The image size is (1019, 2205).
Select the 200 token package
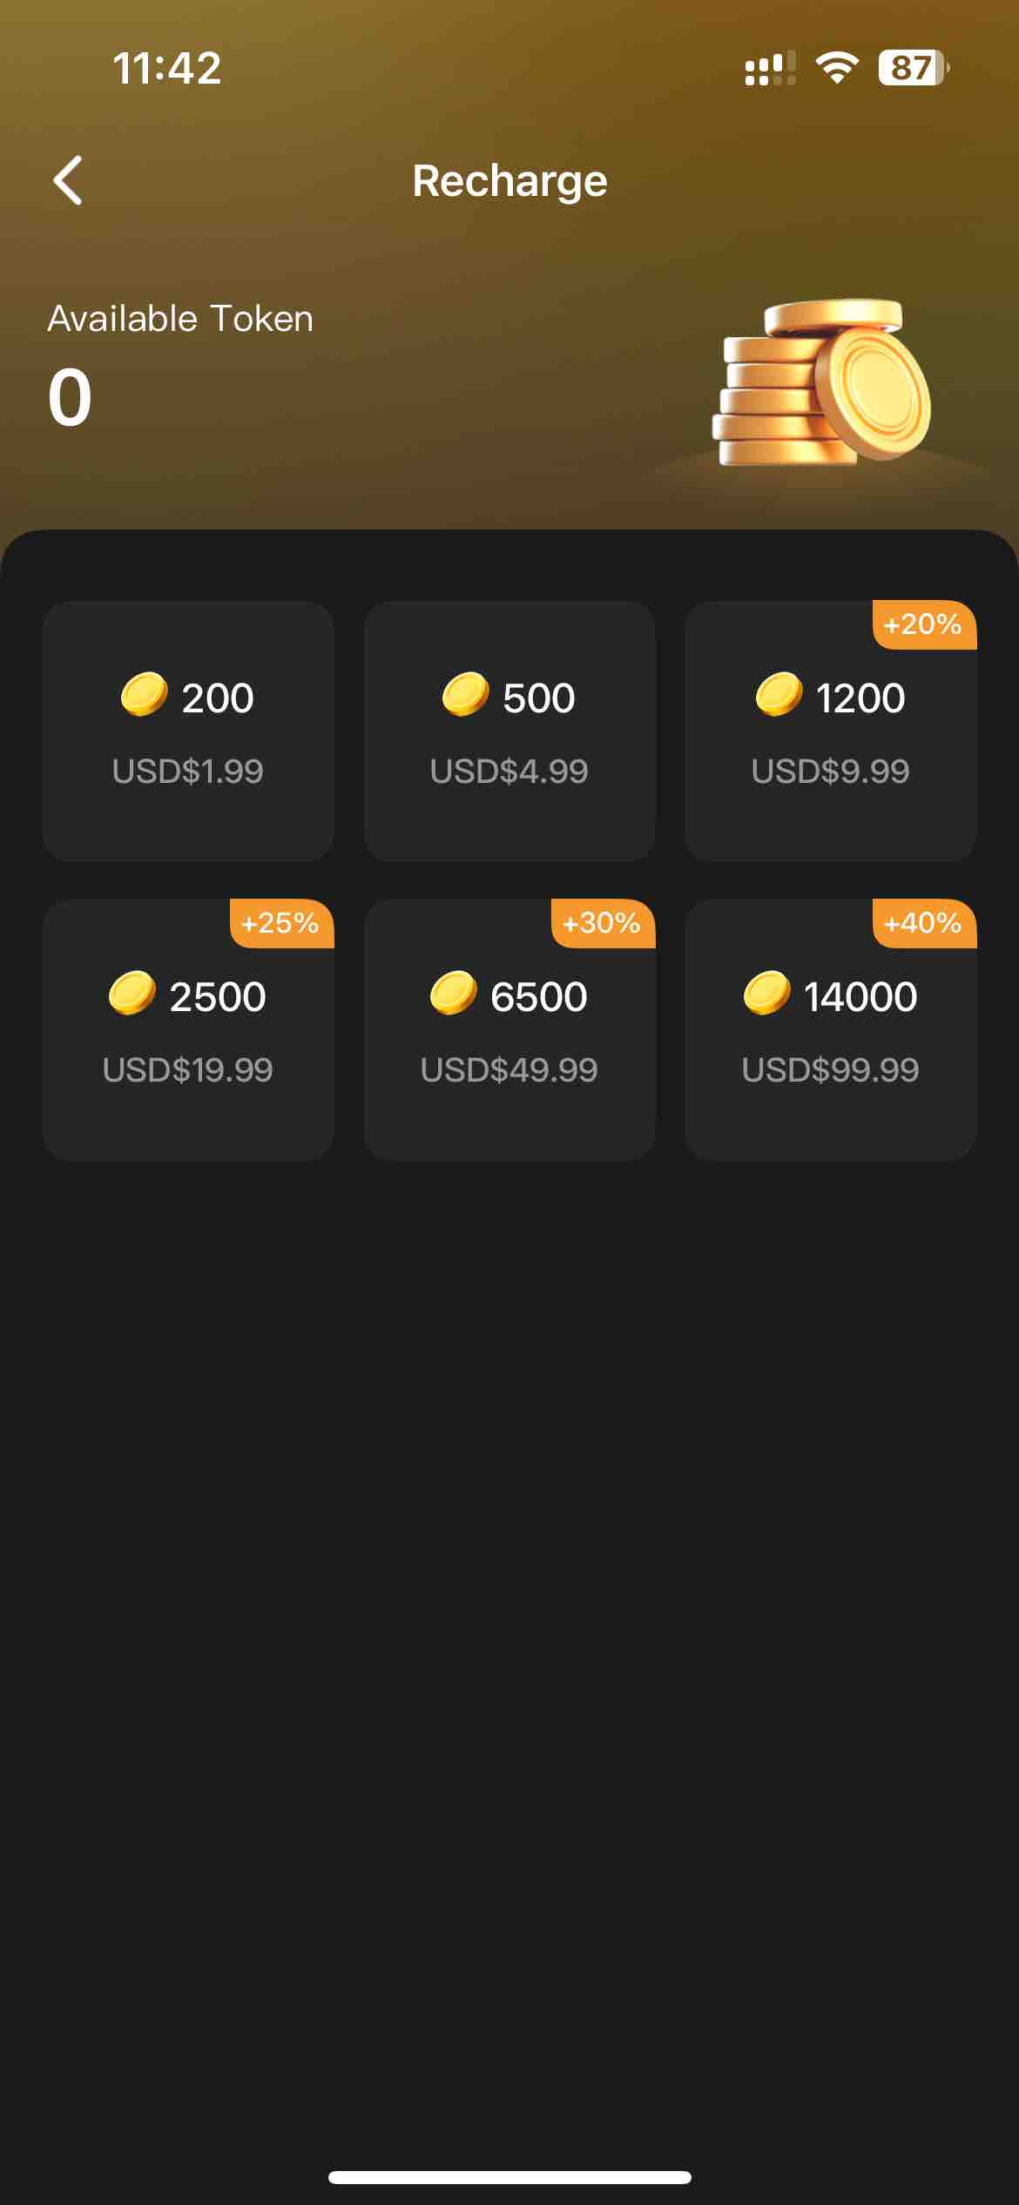coord(188,731)
